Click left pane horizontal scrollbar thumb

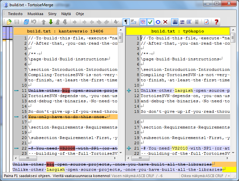coord(28,158)
